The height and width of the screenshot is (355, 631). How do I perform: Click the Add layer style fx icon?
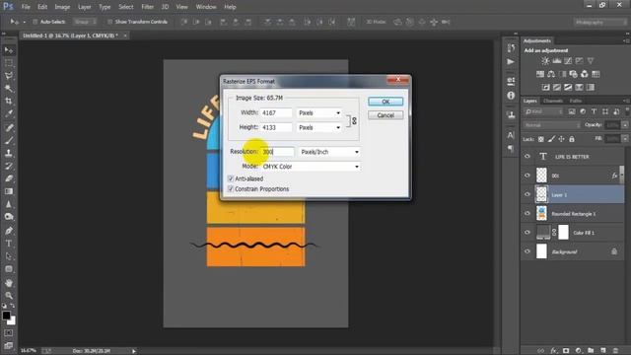(553, 351)
